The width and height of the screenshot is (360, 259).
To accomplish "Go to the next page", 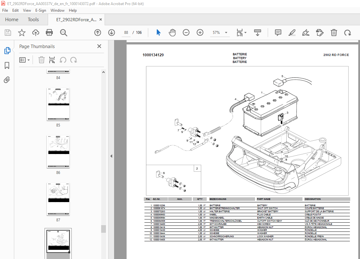I will pos(111,32).
